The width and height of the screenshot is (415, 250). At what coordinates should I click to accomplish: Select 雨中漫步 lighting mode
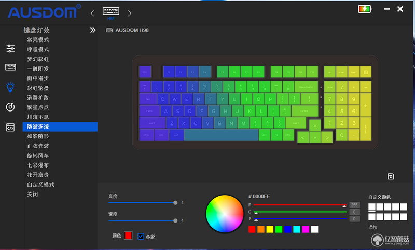[x=38, y=78]
